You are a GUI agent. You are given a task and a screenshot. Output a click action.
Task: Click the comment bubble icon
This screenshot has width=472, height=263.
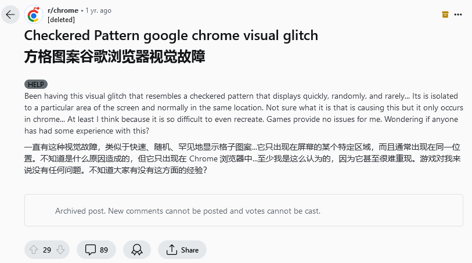(x=90, y=250)
